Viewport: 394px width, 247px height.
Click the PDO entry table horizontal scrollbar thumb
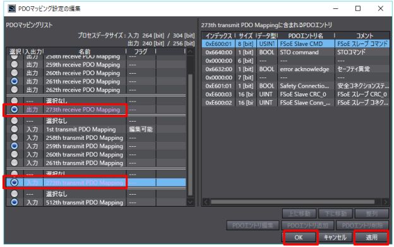pyautogui.click(x=292, y=202)
